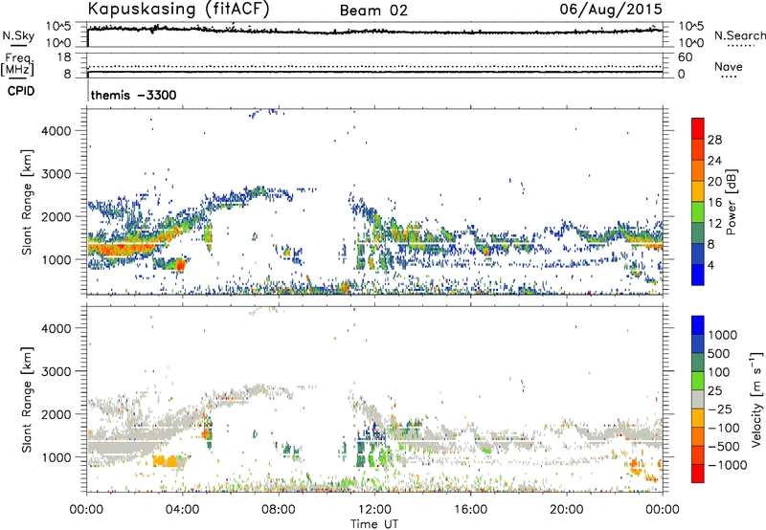The image size is (766, 530).
Task: Pick the red Velocity segment below -1000
Action: [x=698, y=474]
